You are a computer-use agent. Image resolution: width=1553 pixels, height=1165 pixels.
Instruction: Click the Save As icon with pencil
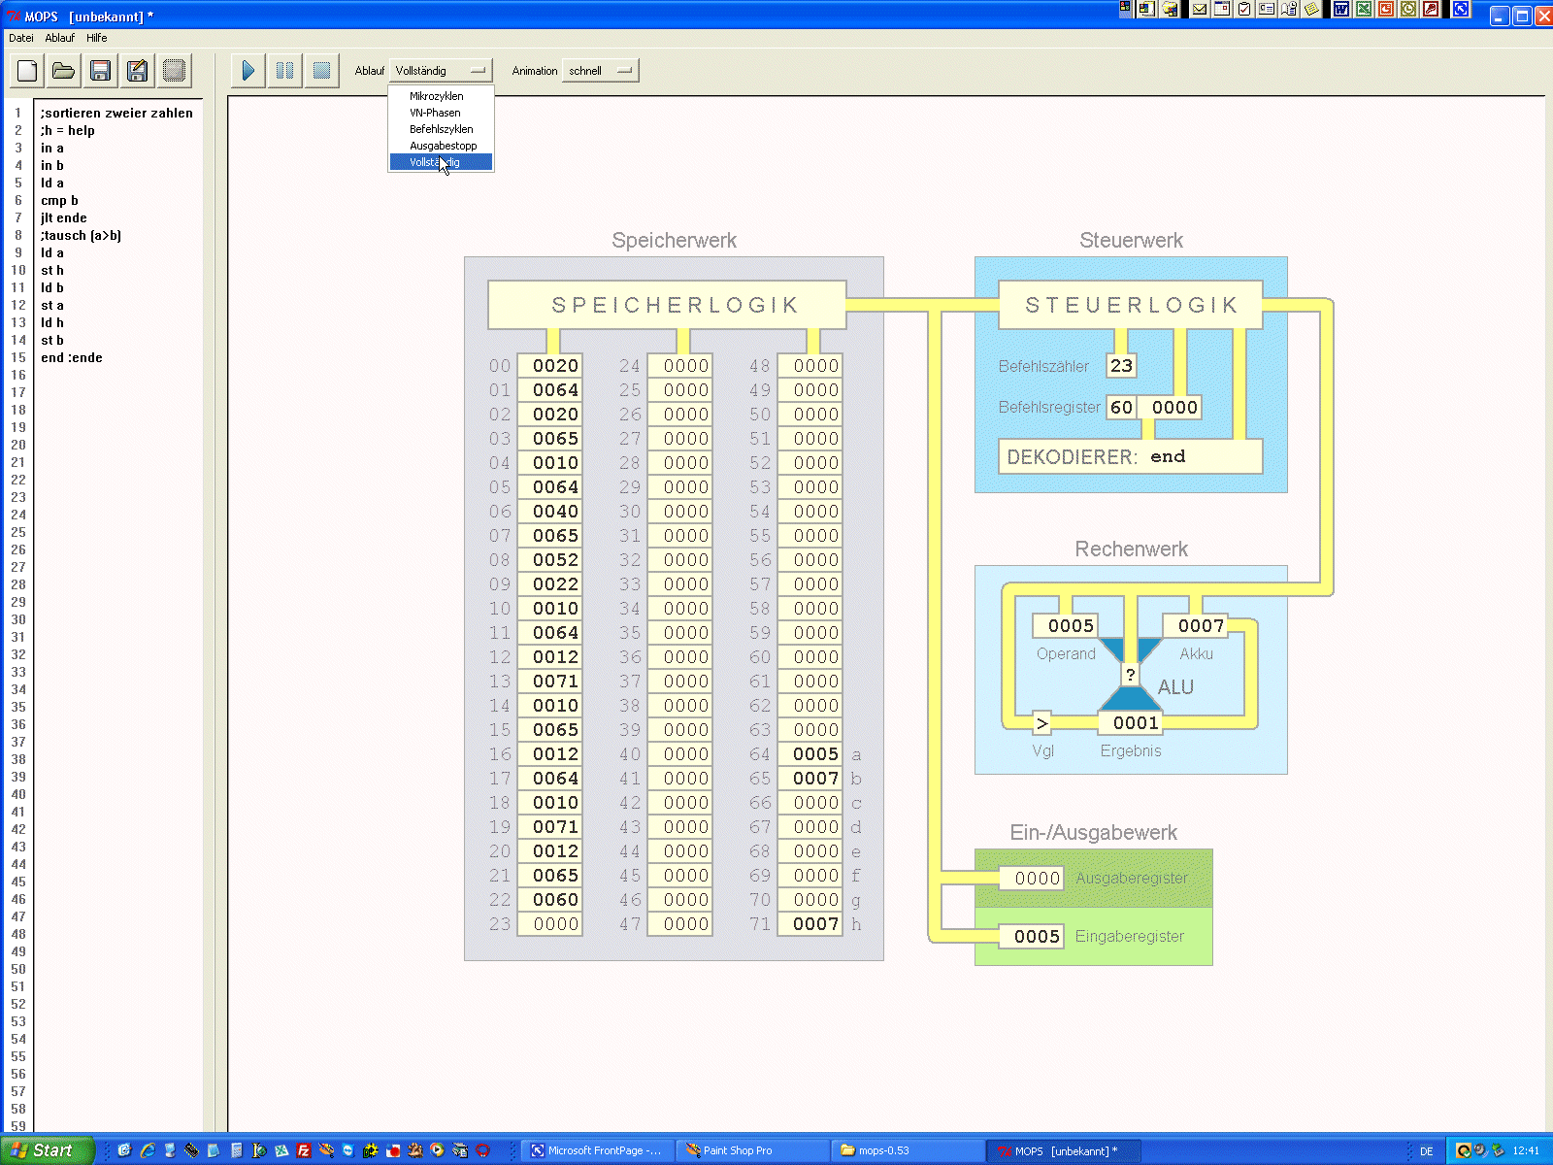pos(137,71)
